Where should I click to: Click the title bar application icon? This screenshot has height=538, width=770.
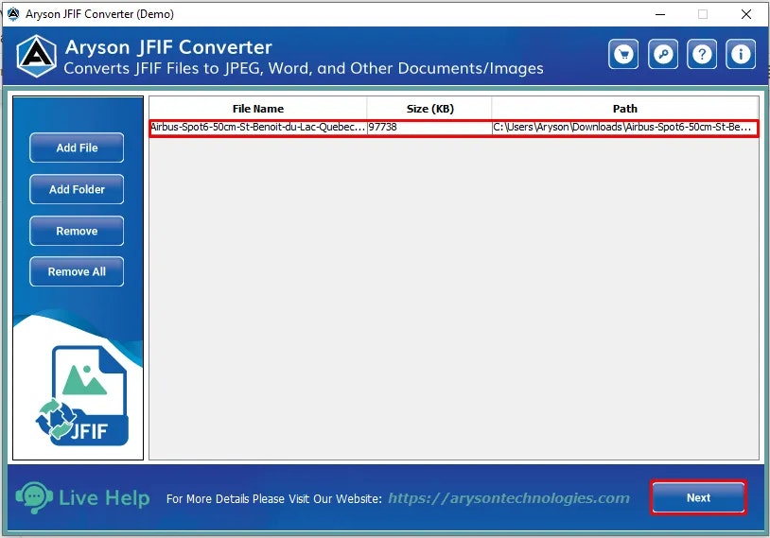tap(13, 14)
